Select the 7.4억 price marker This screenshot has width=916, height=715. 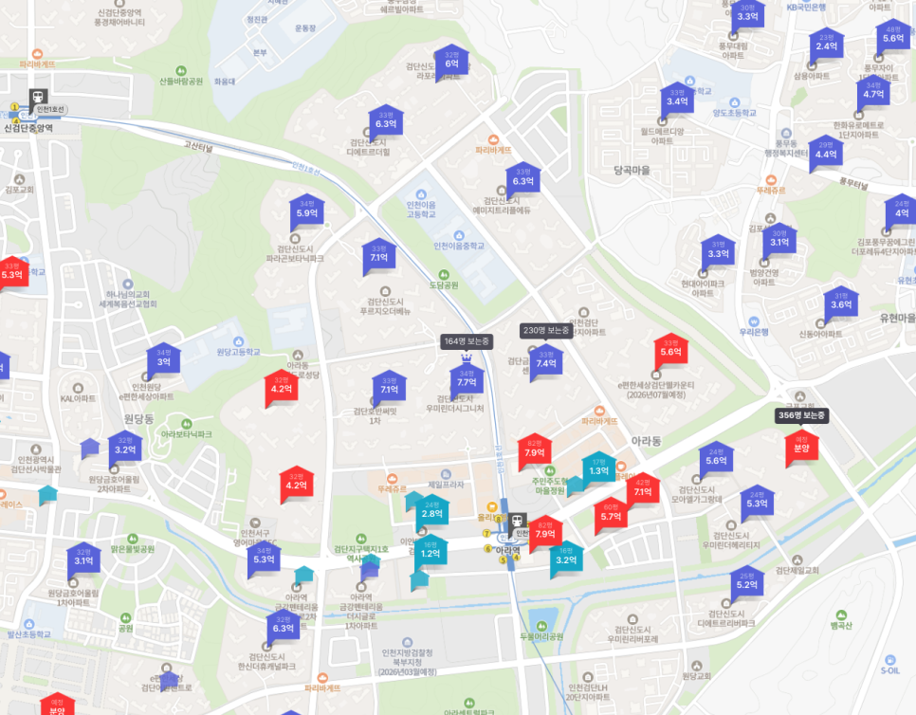pyautogui.click(x=545, y=361)
